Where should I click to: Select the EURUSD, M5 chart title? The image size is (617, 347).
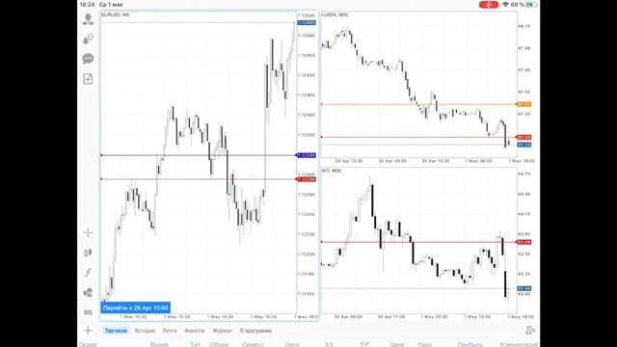pyautogui.click(x=115, y=14)
